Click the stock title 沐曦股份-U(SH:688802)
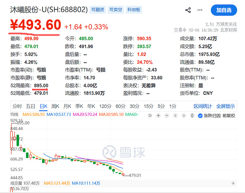 point(49,10)
